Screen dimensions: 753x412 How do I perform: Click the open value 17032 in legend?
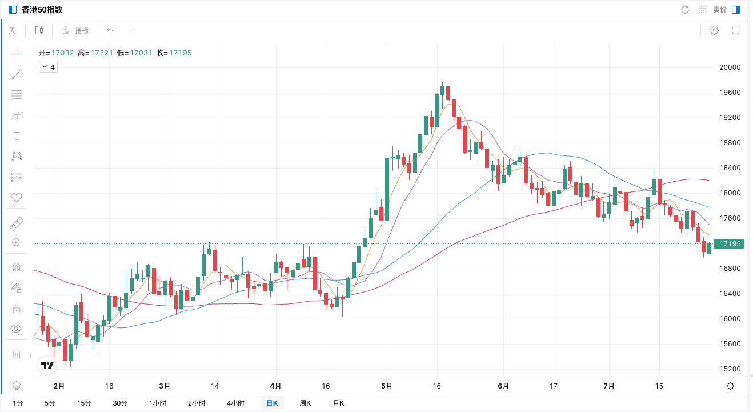63,53
